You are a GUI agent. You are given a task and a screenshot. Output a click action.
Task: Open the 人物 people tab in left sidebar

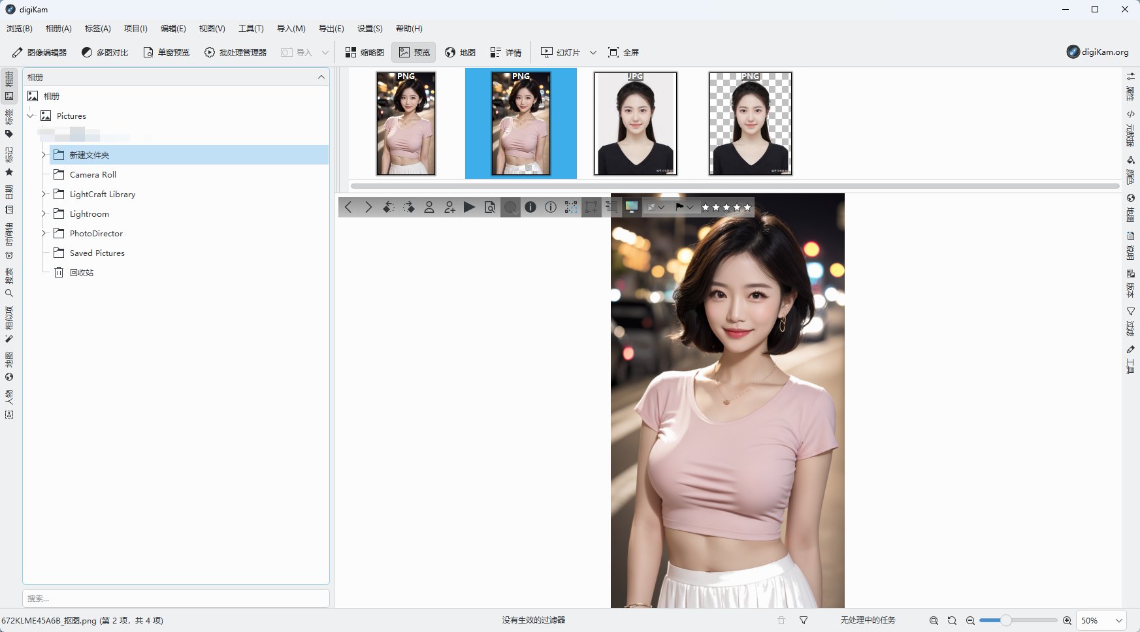pyautogui.click(x=9, y=405)
